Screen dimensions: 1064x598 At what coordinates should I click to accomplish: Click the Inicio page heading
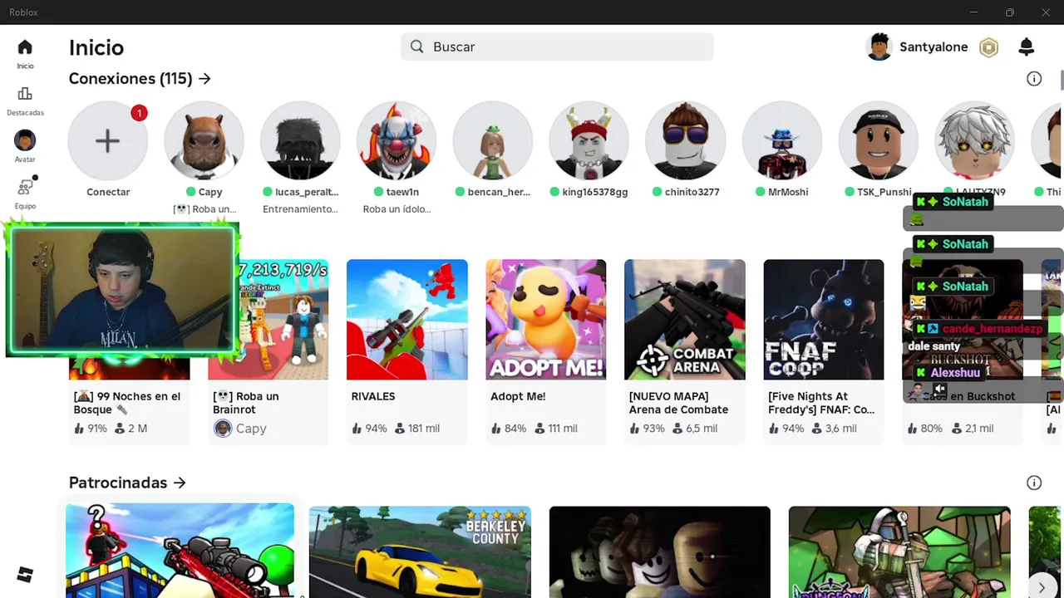pyautogui.click(x=96, y=47)
